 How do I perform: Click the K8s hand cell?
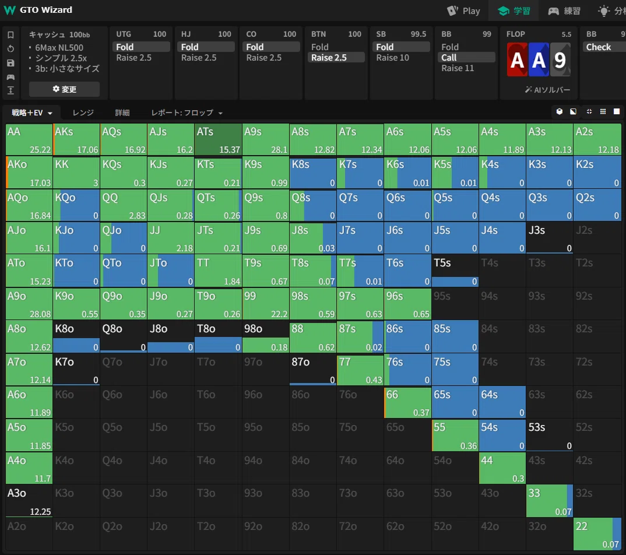[313, 173]
